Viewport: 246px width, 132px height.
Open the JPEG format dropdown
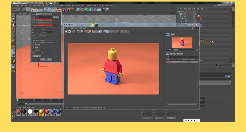(x=44, y=17)
